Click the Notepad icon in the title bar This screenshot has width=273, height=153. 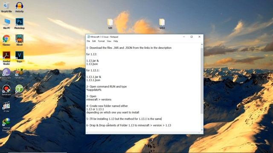[x=88, y=37]
